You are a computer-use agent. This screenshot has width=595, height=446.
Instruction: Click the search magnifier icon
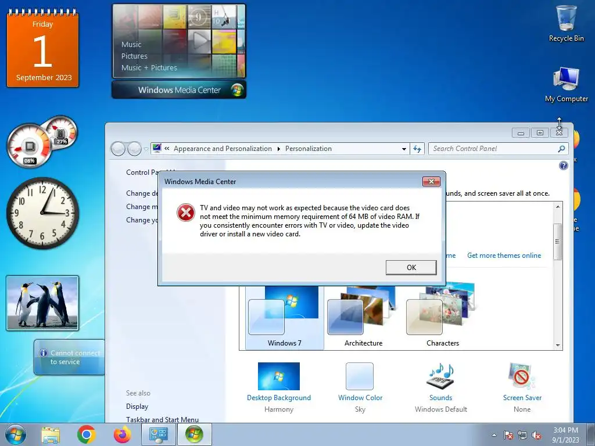coord(562,149)
